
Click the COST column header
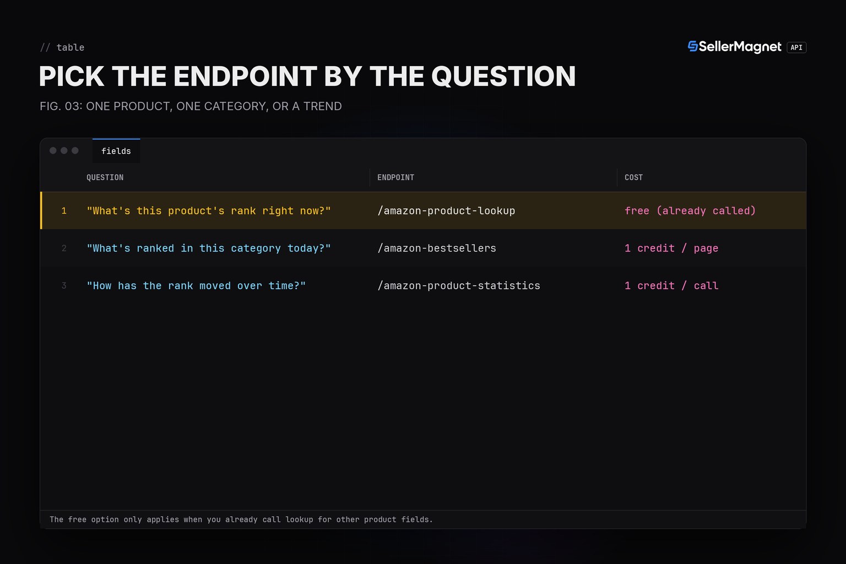[x=633, y=177]
